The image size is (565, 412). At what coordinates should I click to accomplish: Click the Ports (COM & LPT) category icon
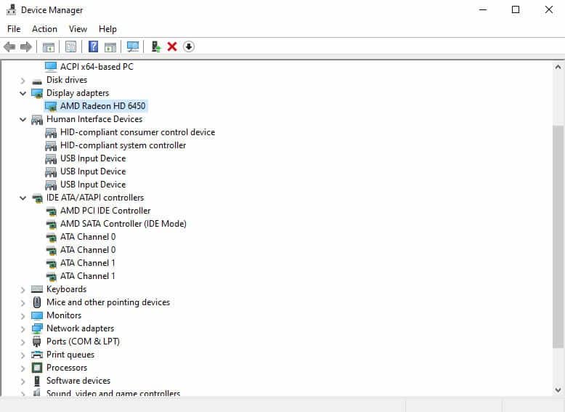(37, 342)
